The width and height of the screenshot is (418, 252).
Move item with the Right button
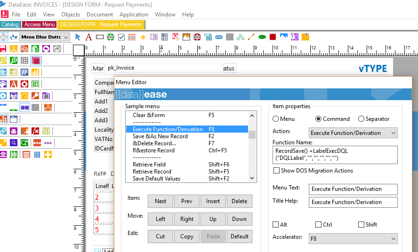click(x=186, y=219)
